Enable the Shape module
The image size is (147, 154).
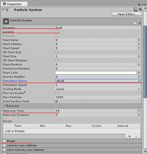click(x=4, y=141)
